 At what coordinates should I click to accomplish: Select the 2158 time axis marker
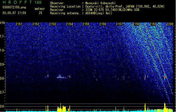click(136, 24)
